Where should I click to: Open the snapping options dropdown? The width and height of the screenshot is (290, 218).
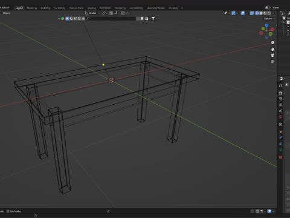[x=117, y=13]
